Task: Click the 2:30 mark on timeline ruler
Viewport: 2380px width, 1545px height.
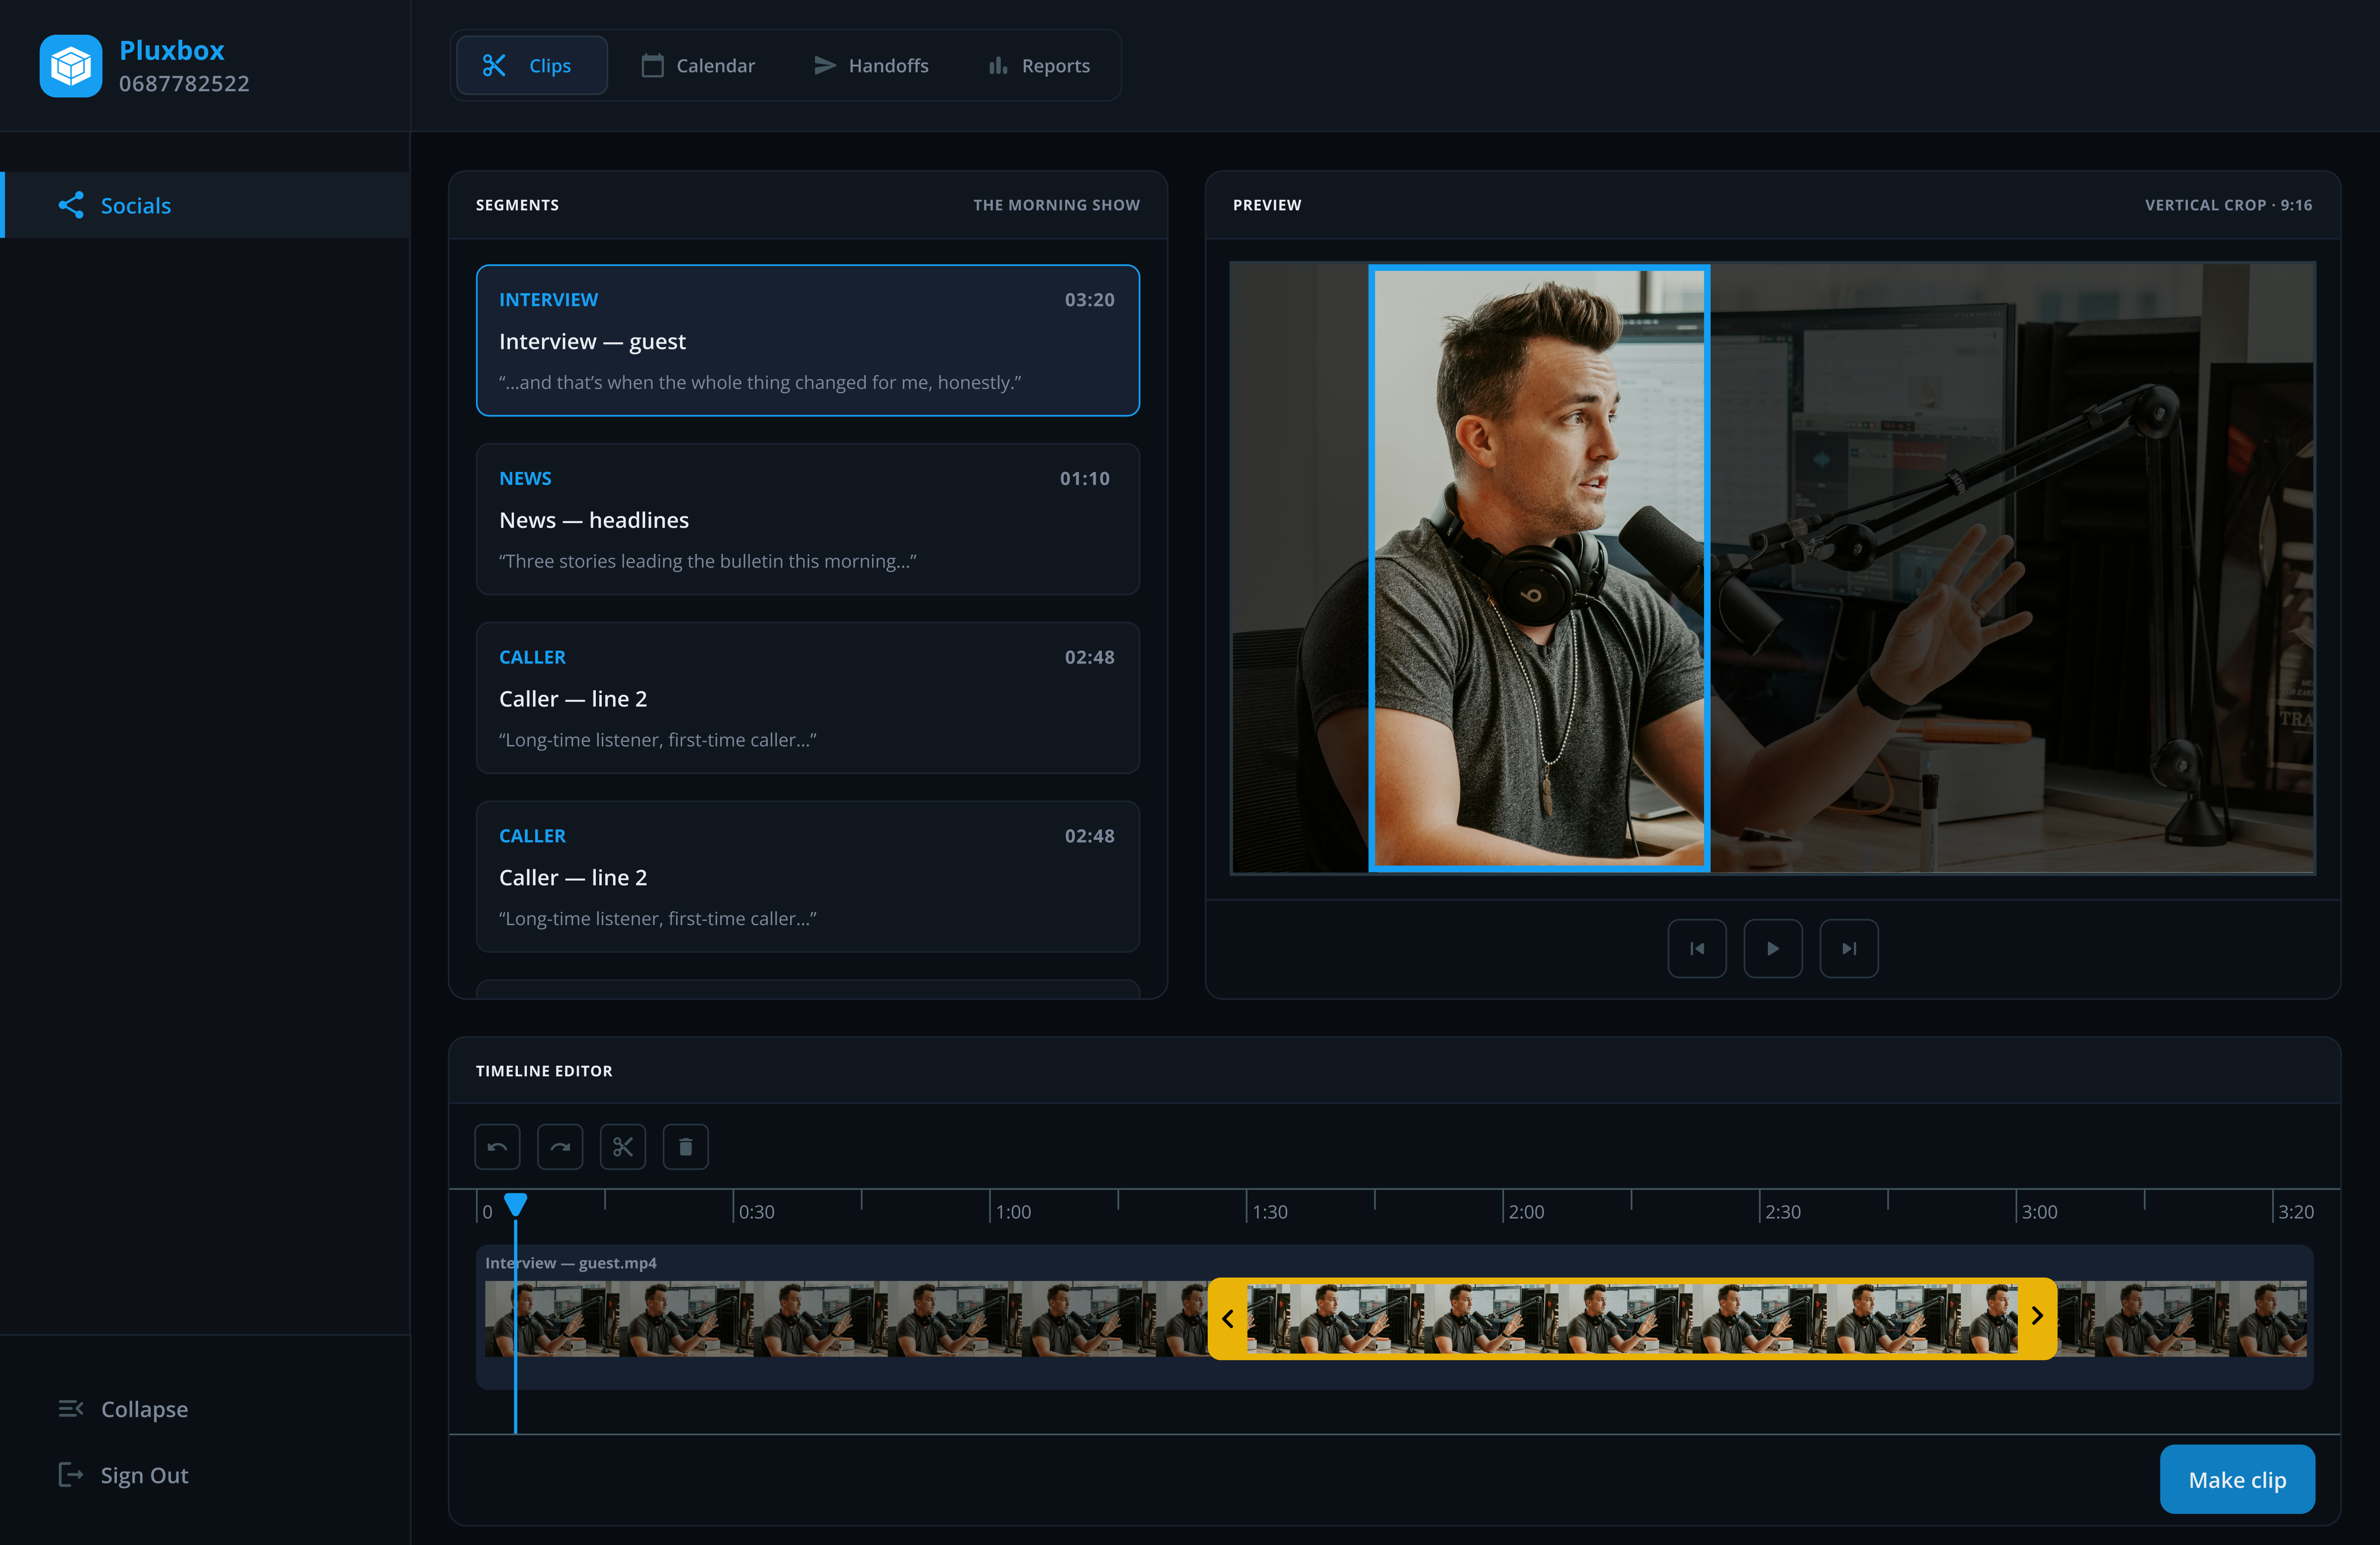Action: click(x=1783, y=1212)
